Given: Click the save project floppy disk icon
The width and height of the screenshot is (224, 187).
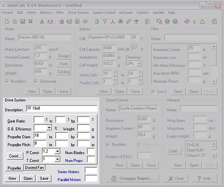Looking at the screenshot, I should coord(23,21).
